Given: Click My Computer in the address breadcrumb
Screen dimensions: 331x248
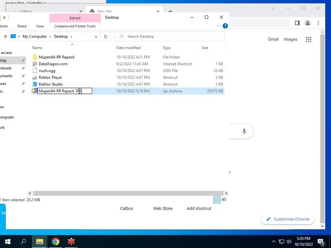Looking at the screenshot, I should pyautogui.click(x=35, y=36).
